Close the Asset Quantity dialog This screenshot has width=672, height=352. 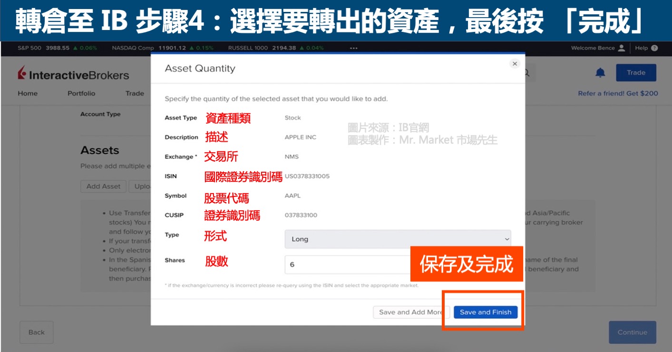tap(514, 64)
